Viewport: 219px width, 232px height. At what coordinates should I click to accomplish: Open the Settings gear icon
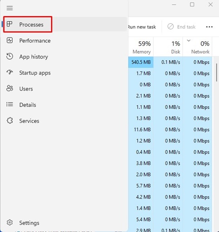pyautogui.click(x=10, y=222)
